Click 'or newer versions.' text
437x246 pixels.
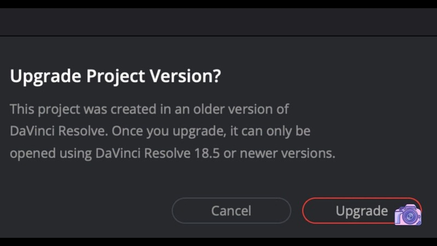279,153
